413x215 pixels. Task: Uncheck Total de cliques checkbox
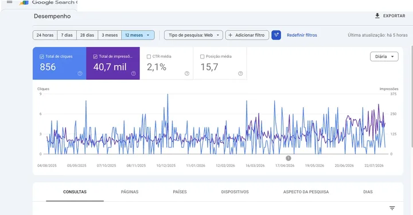tap(42, 57)
